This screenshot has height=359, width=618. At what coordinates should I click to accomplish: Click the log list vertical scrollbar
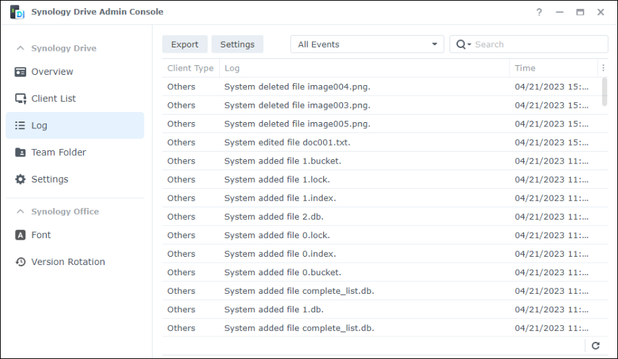pyautogui.click(x=605, y=92)
